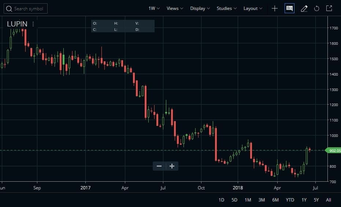Screen dimensions: 341x207
Task: Click the LUPIN symbol label
Action: [x=17, y=24]
